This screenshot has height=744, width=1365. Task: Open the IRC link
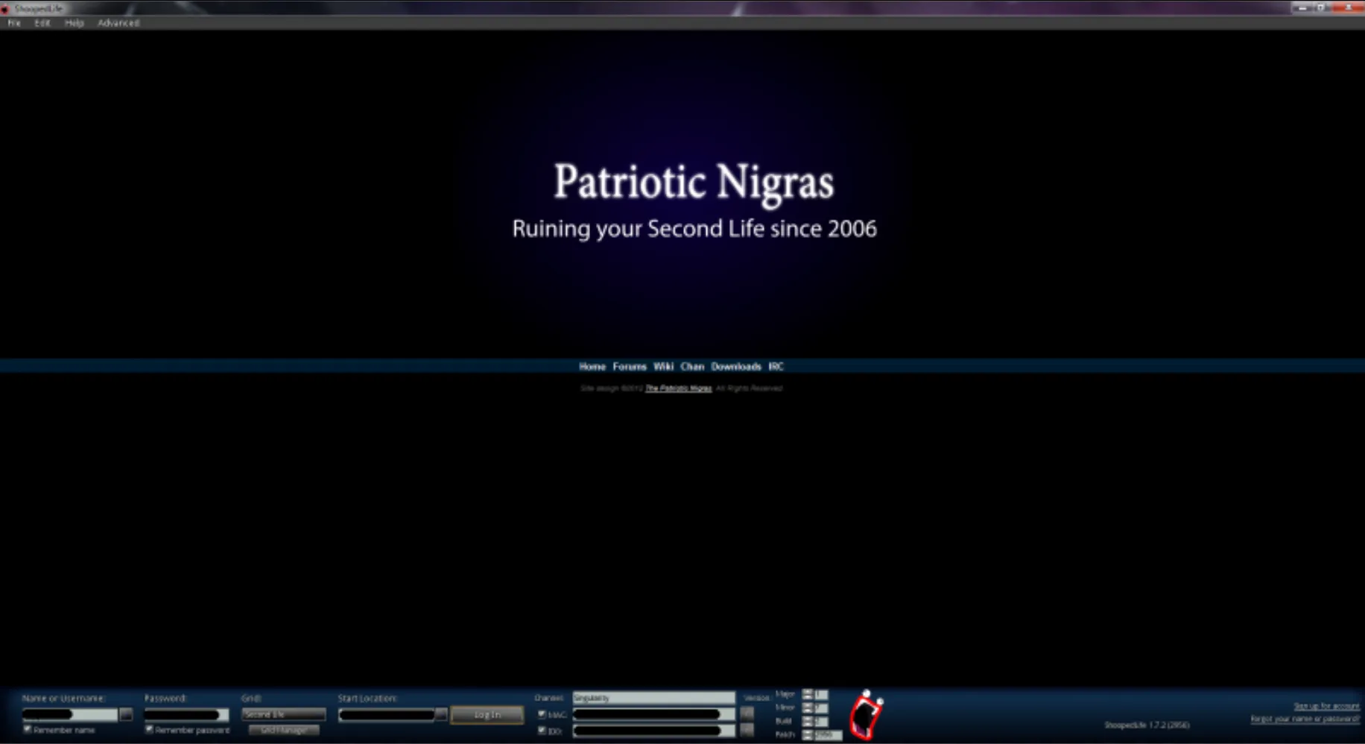[776, 367]
